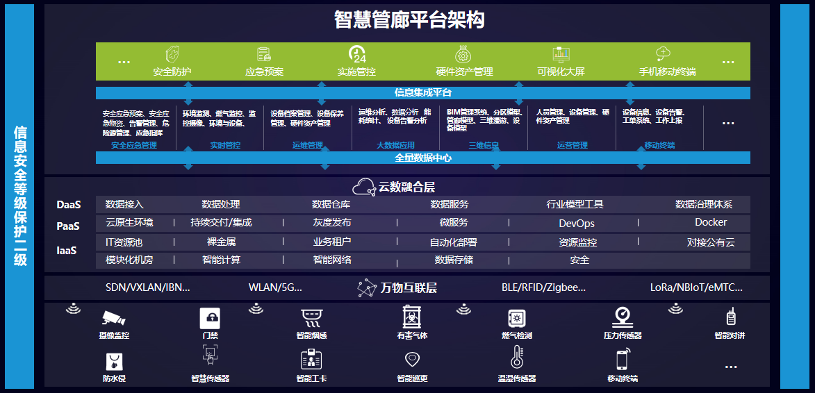Select the 智能烟感 smoke detector icon
The width and height of the screenshot is (815, 393).
coord(311,318)
